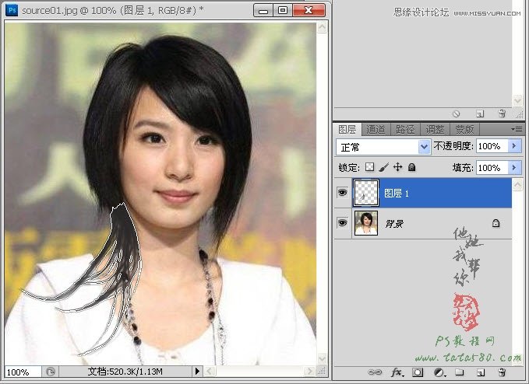Switch to the 蒙版 tab
Viewport: 529px width, 384px height.
(x=464, y=129)
